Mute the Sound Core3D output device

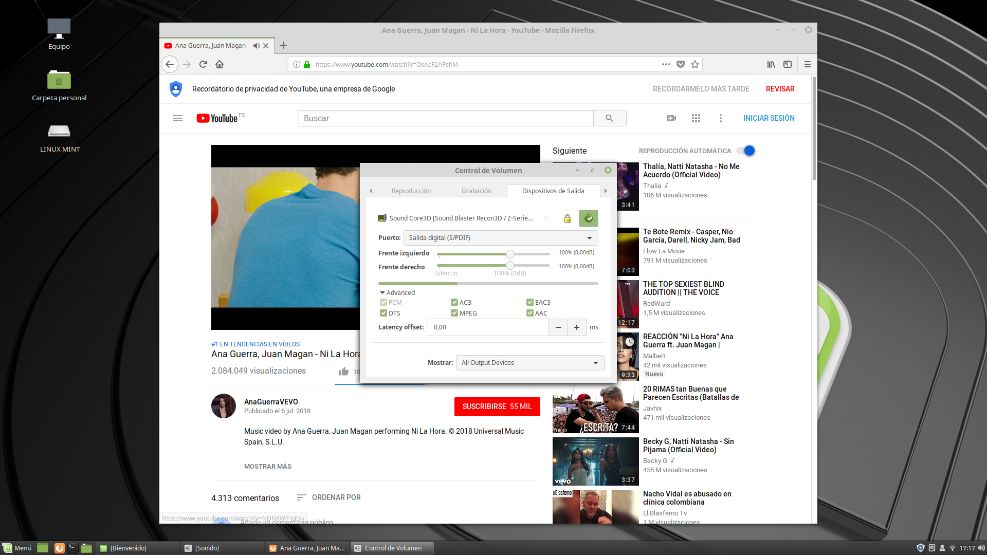(x=547, y=218)
